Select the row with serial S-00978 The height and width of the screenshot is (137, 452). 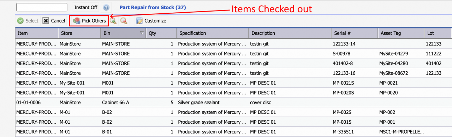coord(233,54)
